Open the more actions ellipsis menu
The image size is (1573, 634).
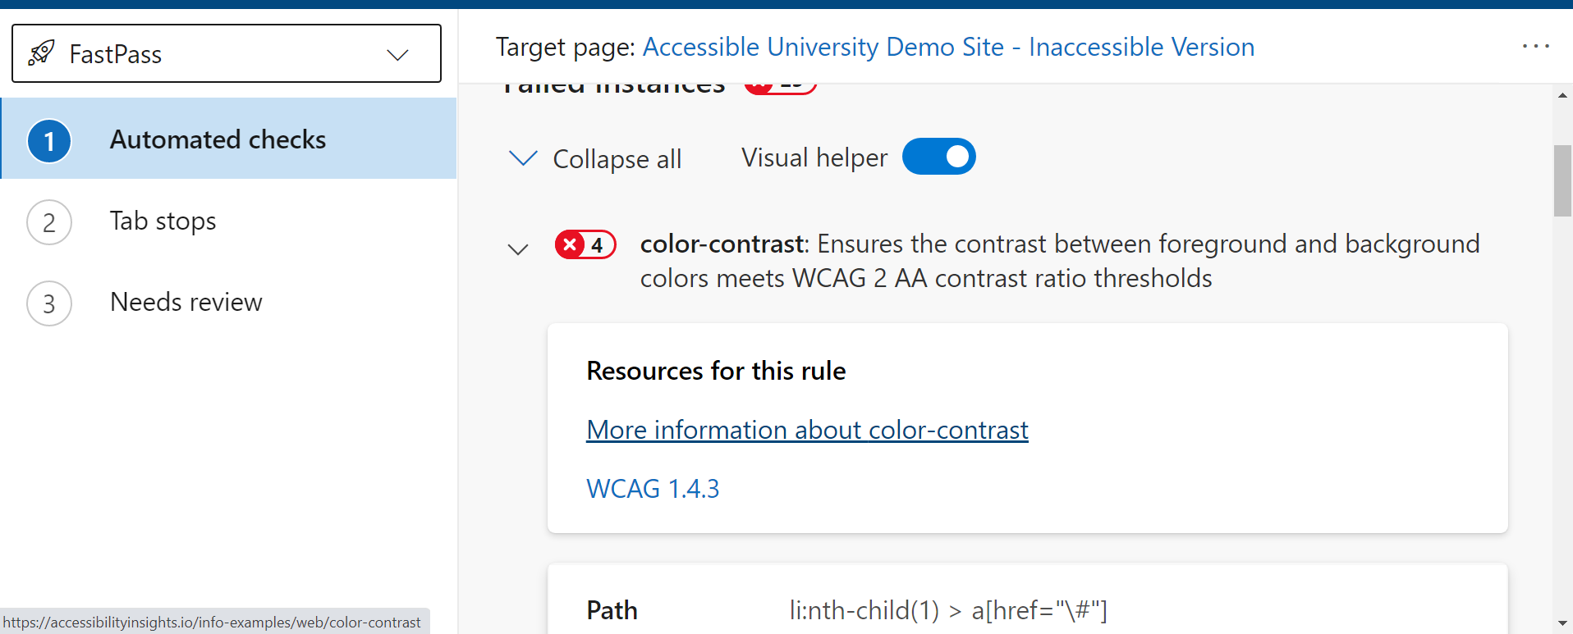pyautogui.click(x=1536, y=47)
